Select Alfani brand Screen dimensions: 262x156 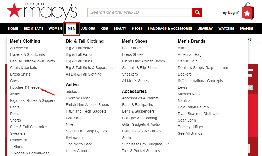[x=182, y=48]
